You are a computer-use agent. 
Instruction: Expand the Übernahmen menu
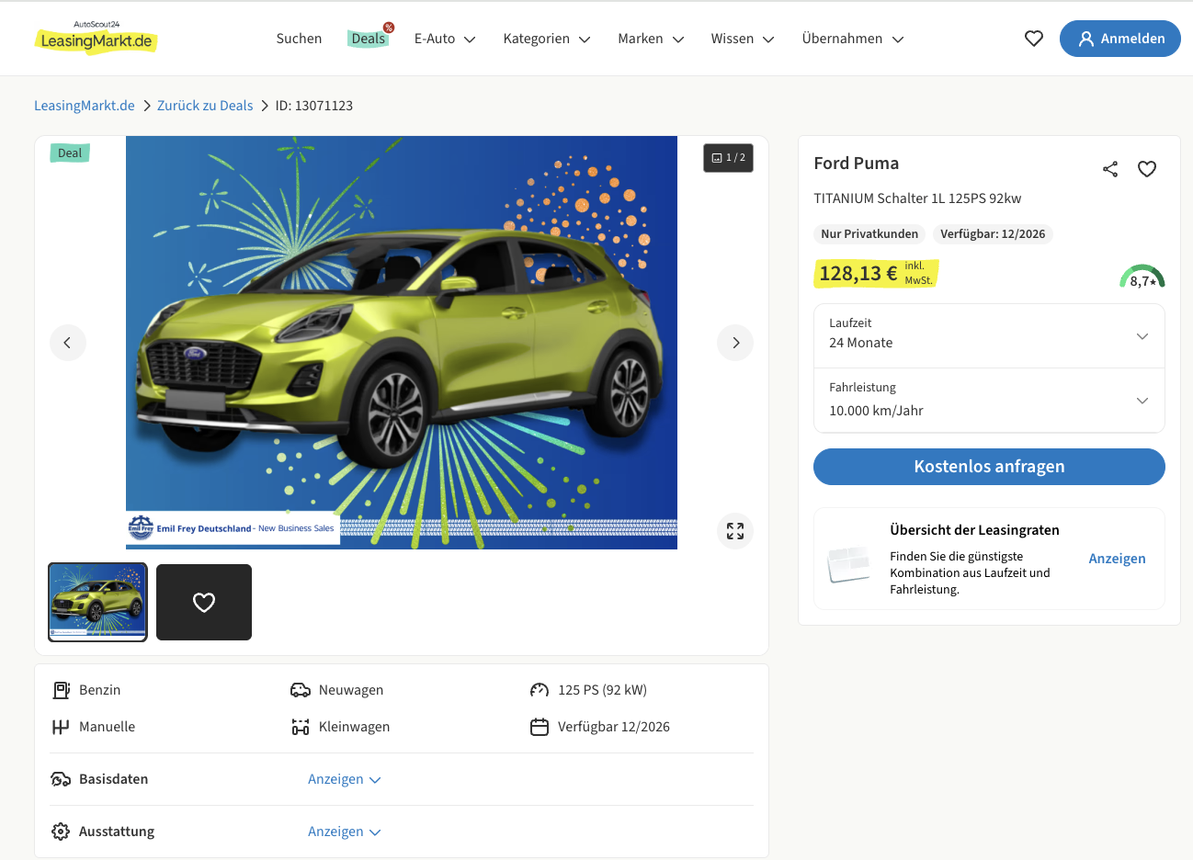(x=853, y=39)
